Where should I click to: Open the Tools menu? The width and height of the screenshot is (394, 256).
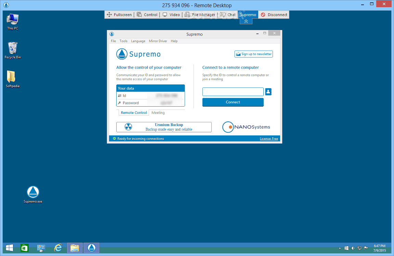[x=123, y=41]
